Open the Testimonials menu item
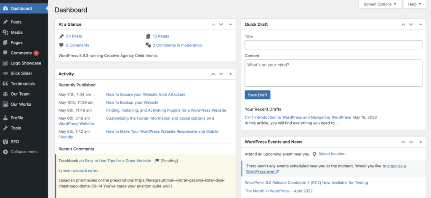431x198 pixels. [24, 83]
